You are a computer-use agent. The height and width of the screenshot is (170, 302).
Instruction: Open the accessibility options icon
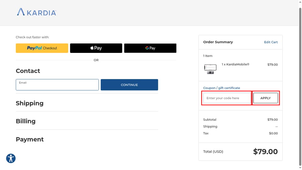point(11,158)
